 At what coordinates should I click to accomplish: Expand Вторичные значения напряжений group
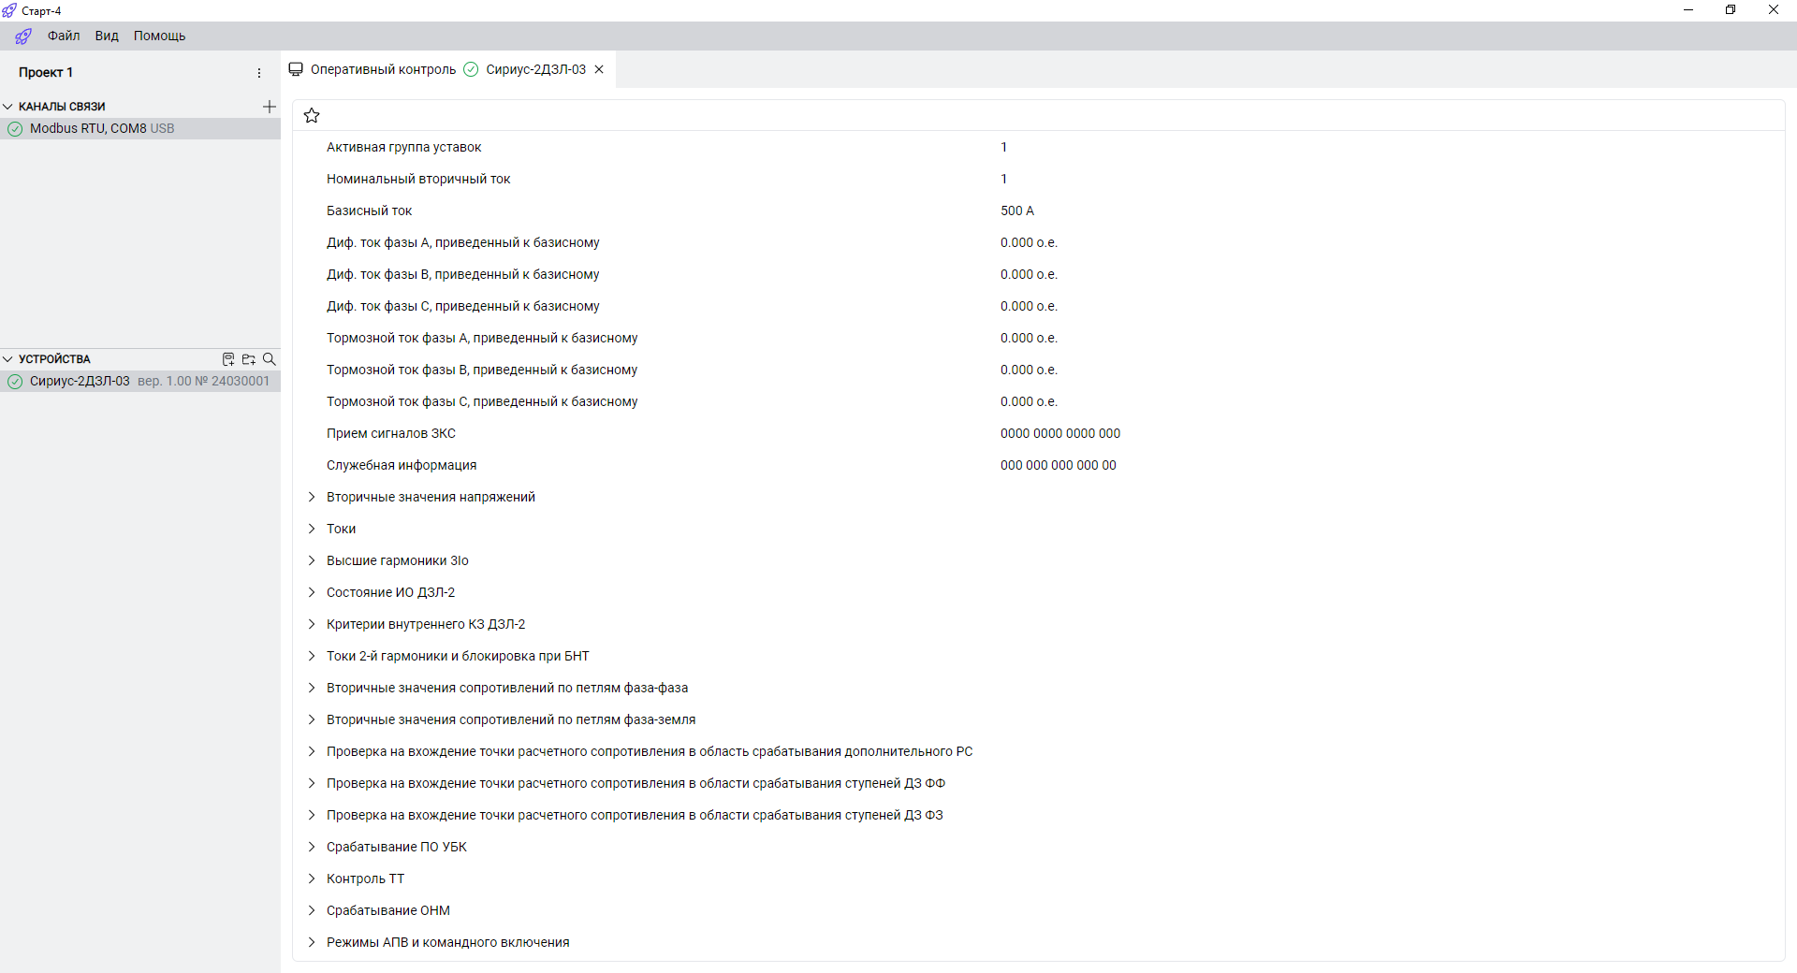click(312, 497)
